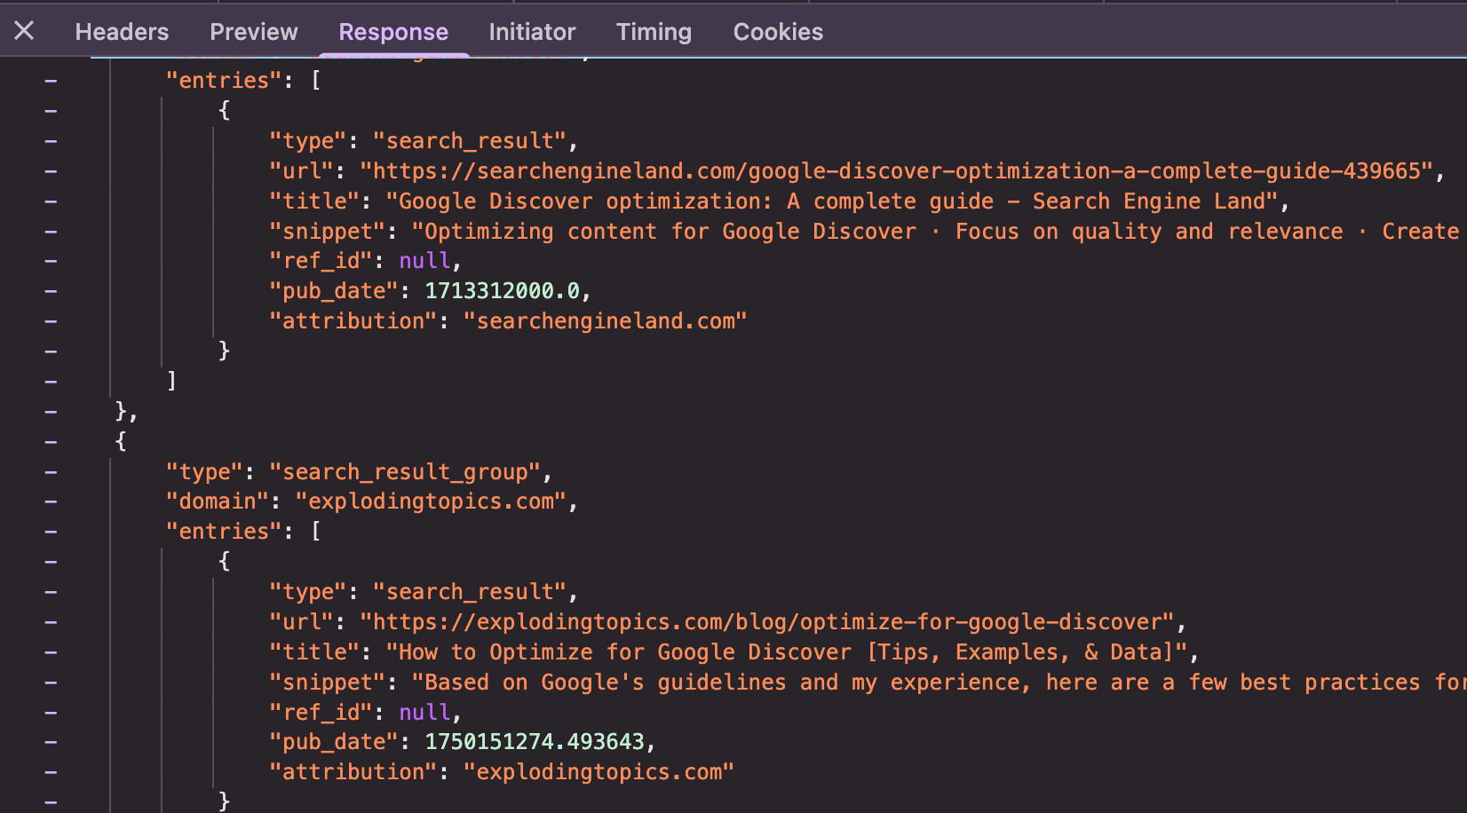Click the "url" key of the explodingtopics entry

pos(301,622)
